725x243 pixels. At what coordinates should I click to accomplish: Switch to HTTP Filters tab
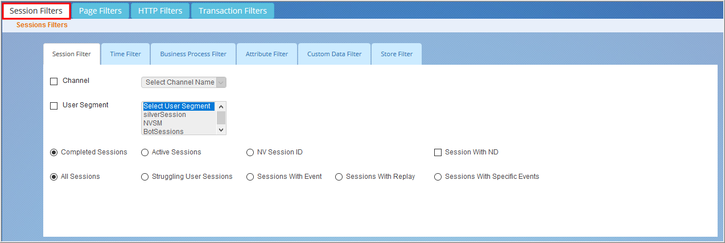[x=160, y=11]
